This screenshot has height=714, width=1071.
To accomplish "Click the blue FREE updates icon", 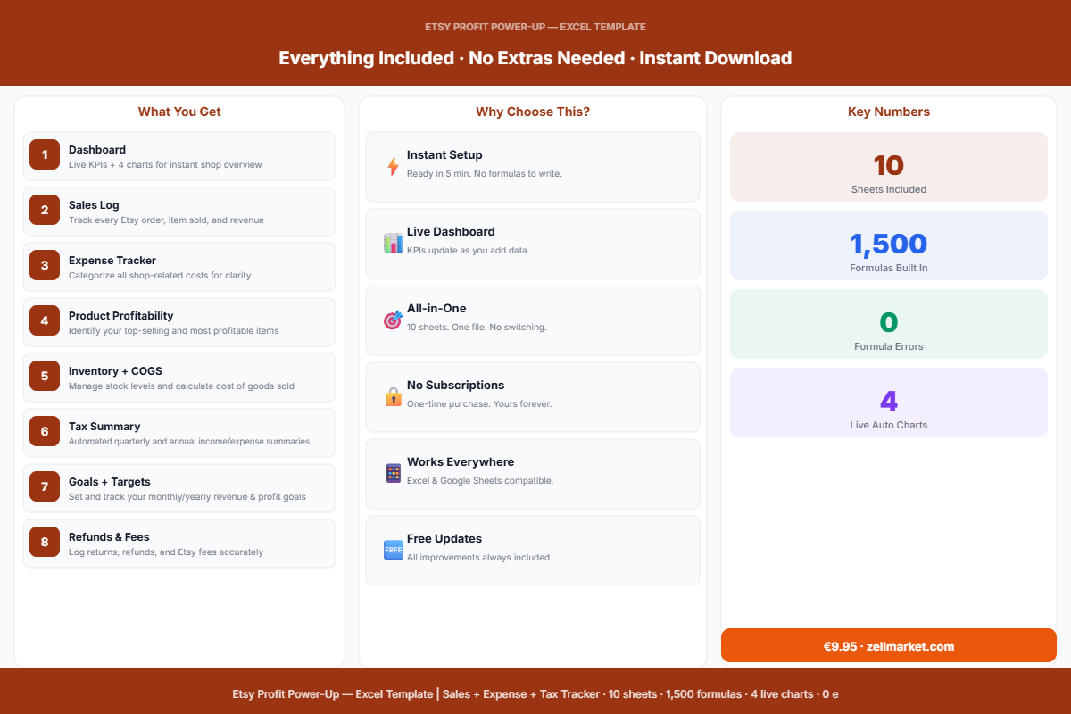I will (x=393, y=550).
